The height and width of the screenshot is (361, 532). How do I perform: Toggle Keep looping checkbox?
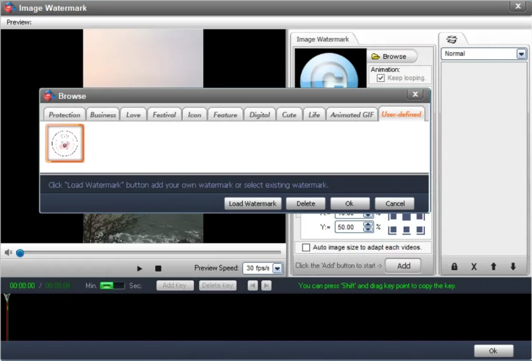pyautogui.click(x=381, y=78)
